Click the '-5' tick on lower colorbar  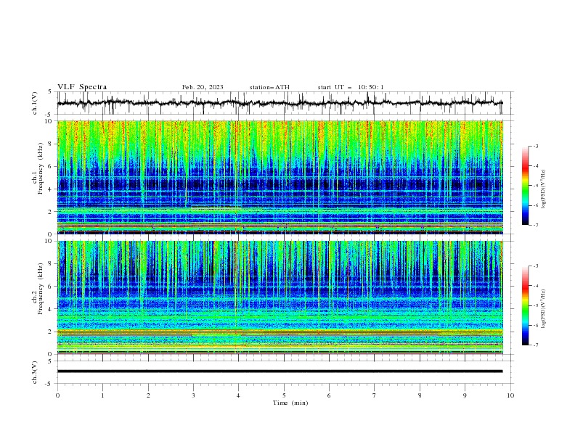pyautogui.click(x=536, y=305)
